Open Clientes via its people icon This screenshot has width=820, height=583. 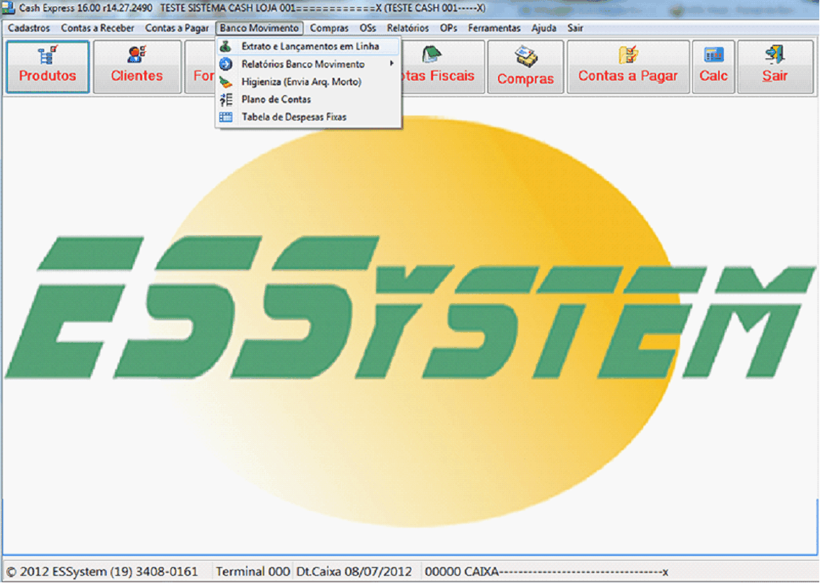(x=136, y=55)
